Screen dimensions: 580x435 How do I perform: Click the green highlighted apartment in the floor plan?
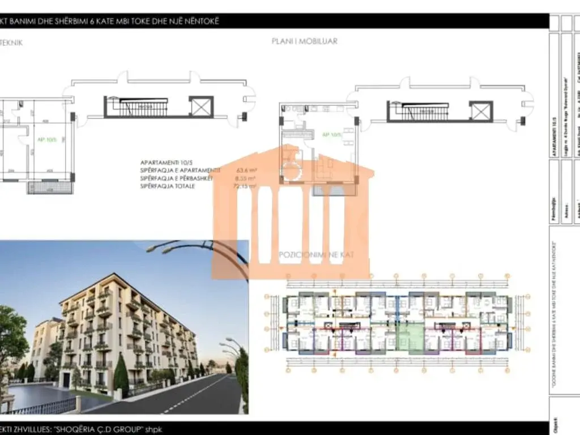(410, 338)
